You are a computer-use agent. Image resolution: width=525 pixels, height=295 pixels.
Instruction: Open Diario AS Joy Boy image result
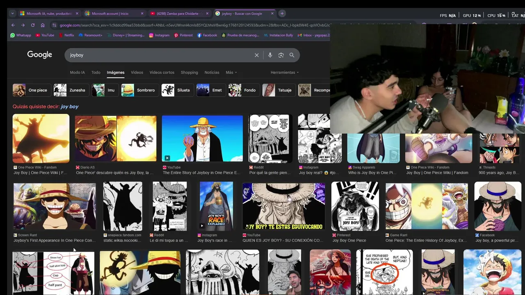point(116,138)
